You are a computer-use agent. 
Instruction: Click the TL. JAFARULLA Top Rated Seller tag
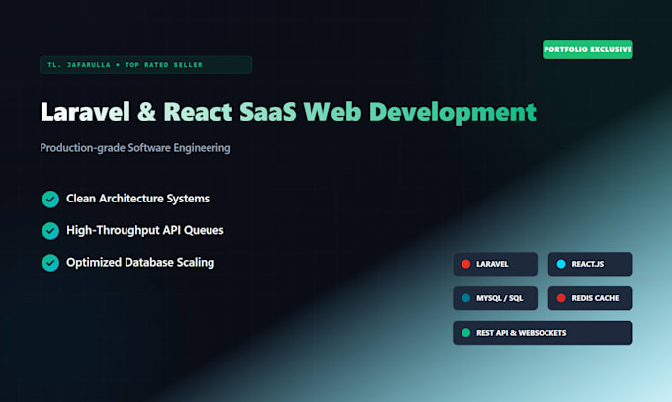(x=145, y=65)
